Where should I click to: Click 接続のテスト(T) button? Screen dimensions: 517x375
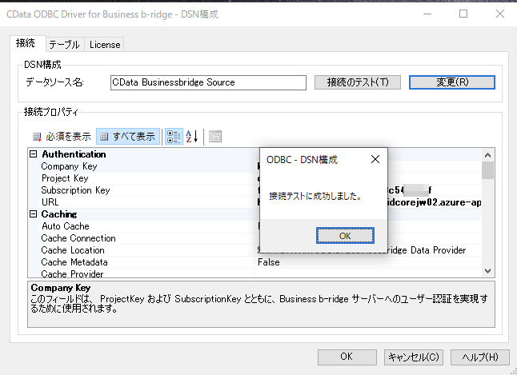point(358,82)
